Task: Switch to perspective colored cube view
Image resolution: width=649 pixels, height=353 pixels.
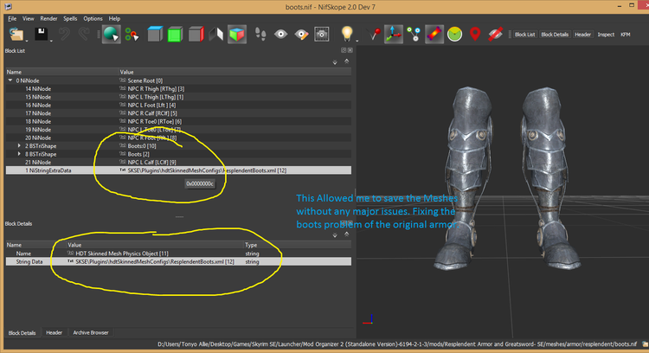Action: click(x=237, y=34)
